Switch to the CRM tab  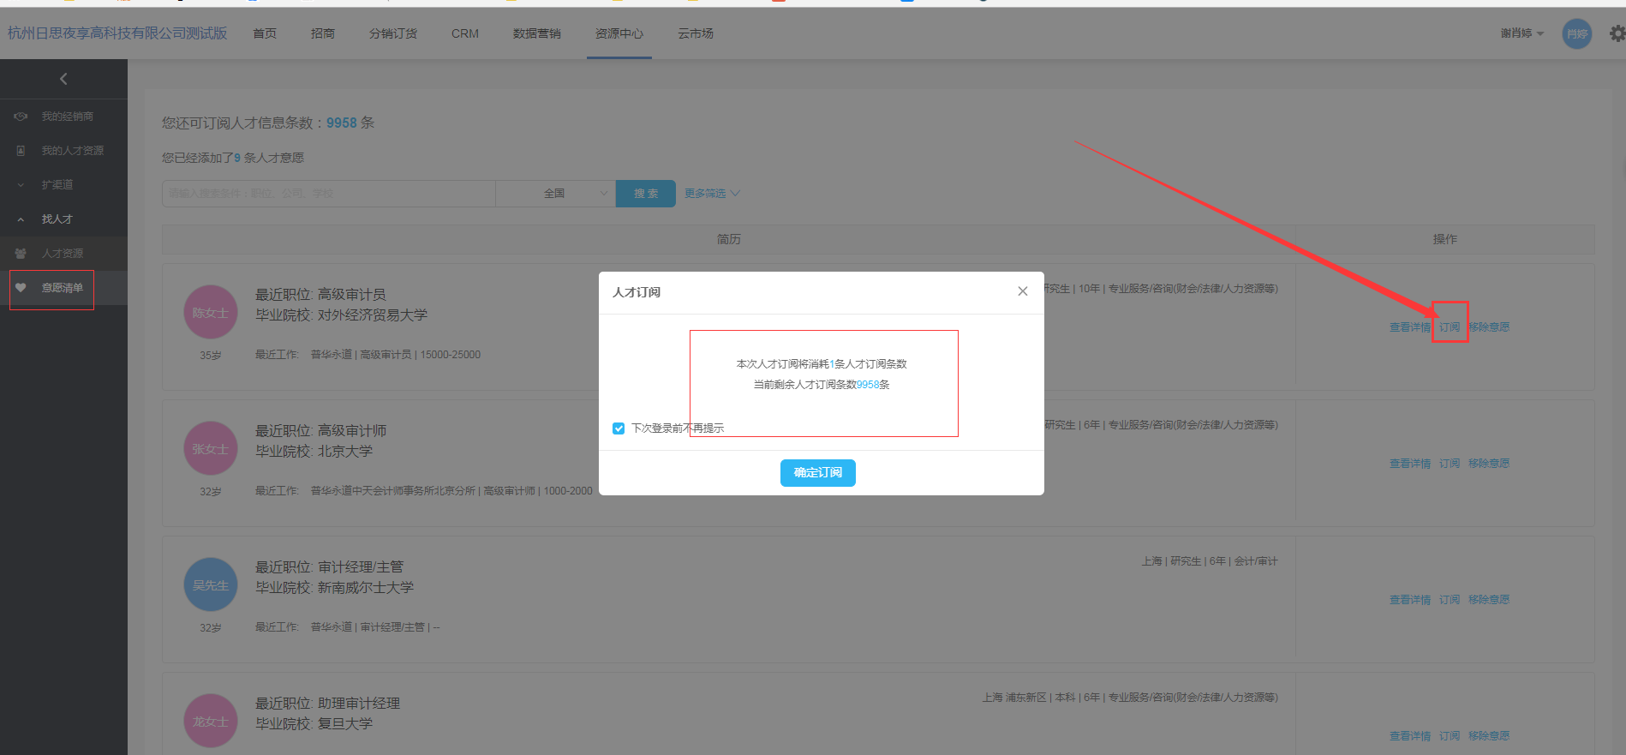click(465, 33)
